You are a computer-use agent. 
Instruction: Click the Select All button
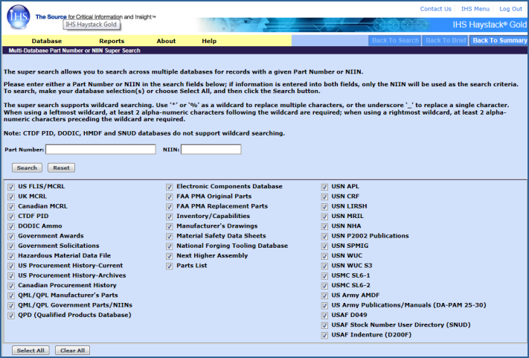click(31, 351)
